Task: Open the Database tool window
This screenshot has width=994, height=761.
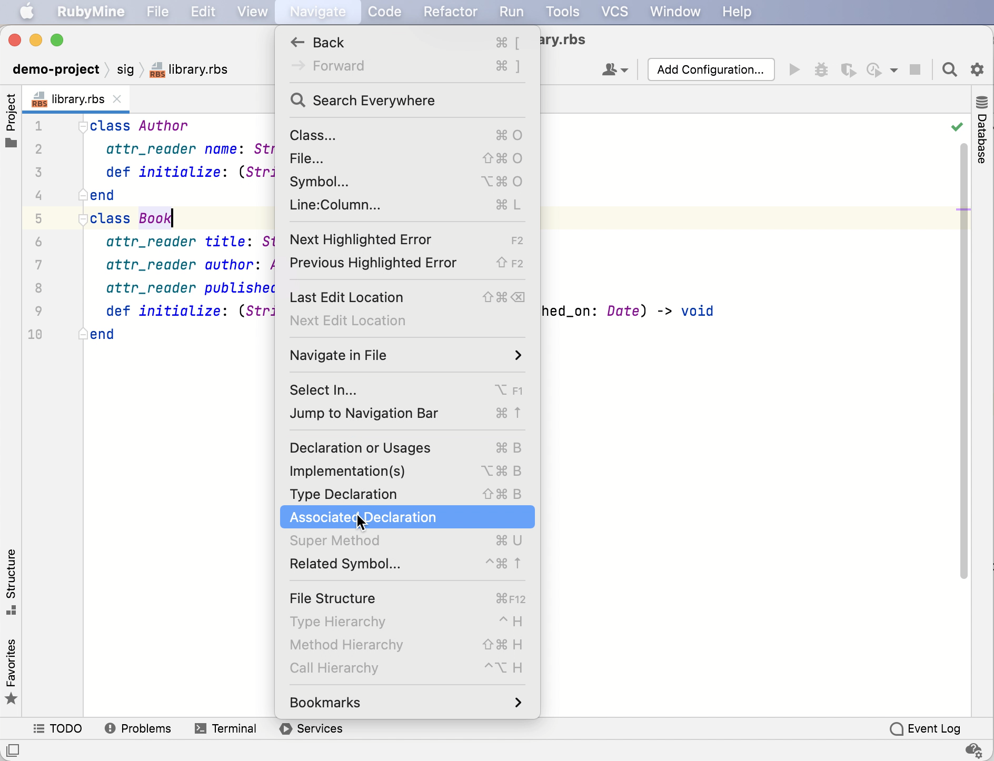Action: coord(982,131)
